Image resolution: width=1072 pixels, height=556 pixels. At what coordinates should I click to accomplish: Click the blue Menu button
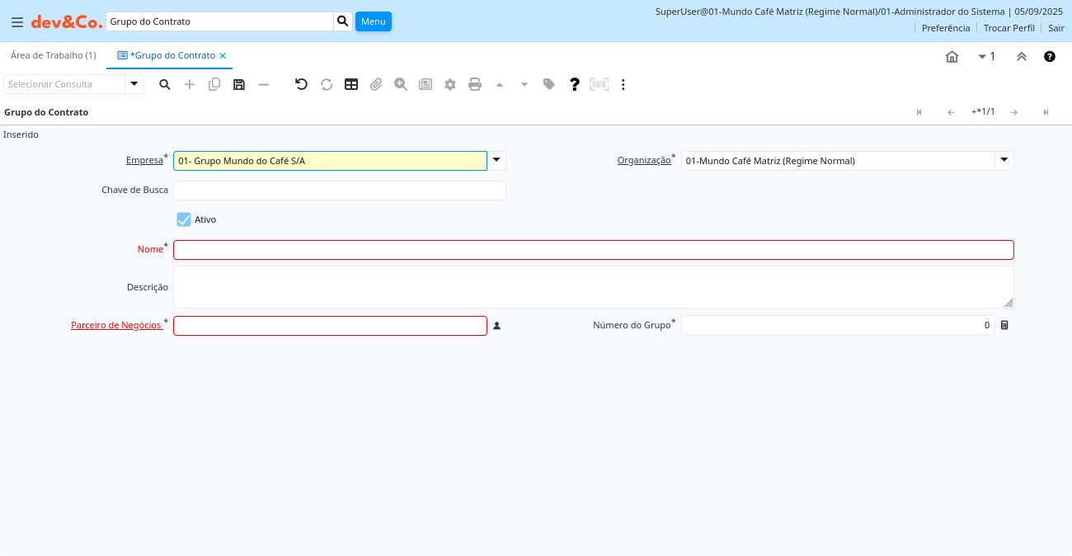373,21
